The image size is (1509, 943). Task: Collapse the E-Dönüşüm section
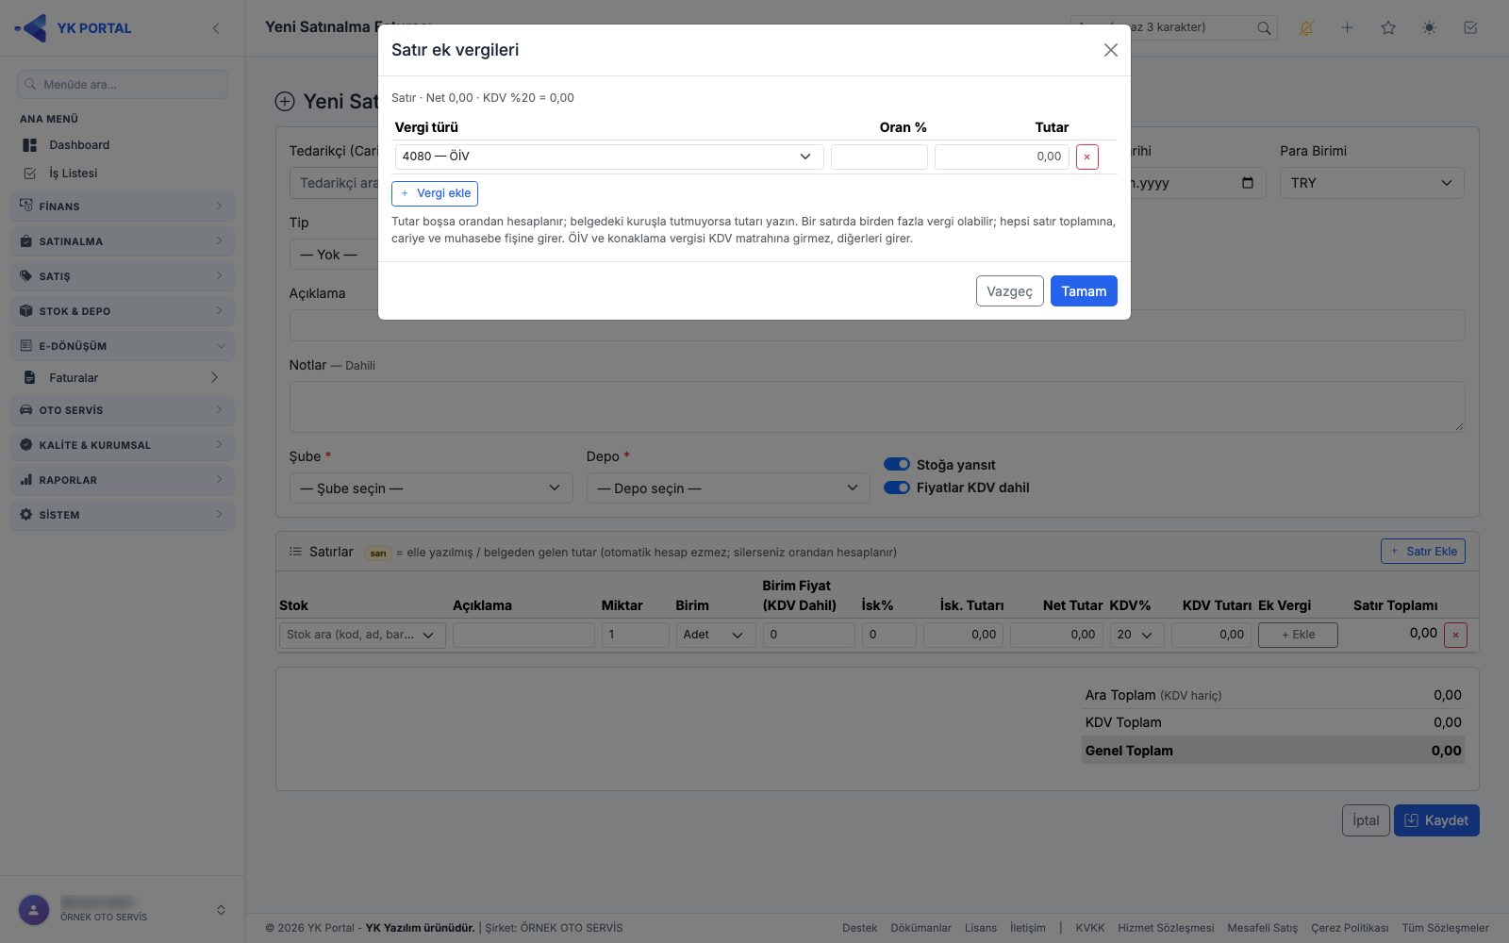123,346
